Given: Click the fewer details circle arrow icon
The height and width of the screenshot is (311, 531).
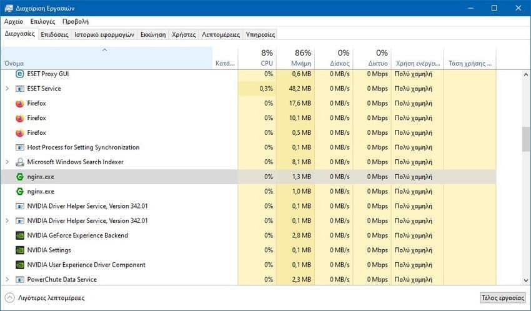Looking at the screenshot, I should (x=10, y=298).
